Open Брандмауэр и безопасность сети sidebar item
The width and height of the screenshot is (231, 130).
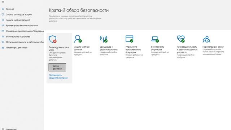tap(22, 26)
